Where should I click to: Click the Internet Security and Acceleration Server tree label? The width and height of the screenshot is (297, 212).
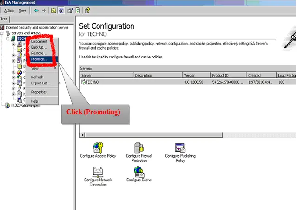pyautogui.click(x=37, y=28)
